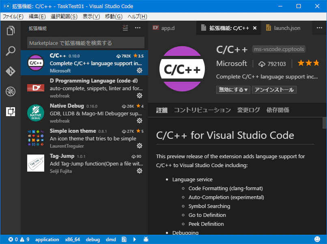Click D Programming Language (code-d) title

(94, 81)
